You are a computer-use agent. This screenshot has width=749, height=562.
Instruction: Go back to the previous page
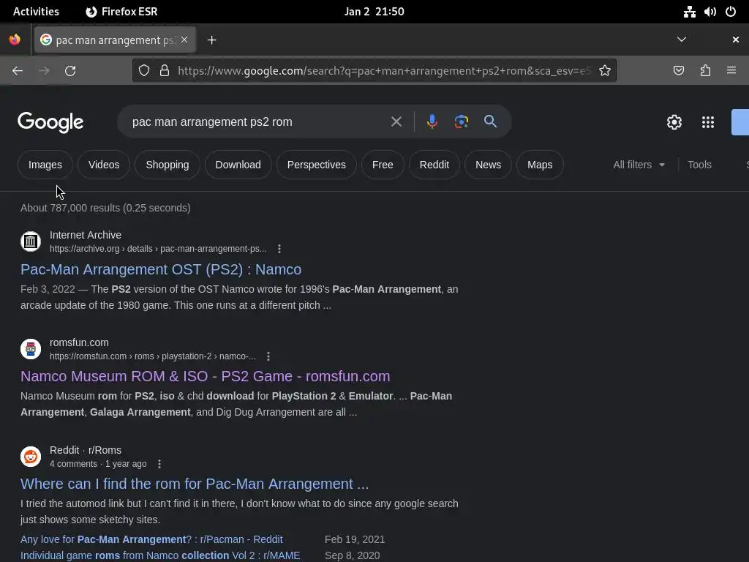(18, 71)
